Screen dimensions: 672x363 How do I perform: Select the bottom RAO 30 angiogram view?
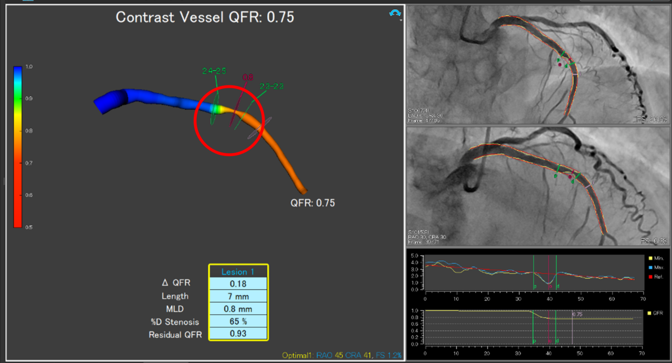(539, 186)
